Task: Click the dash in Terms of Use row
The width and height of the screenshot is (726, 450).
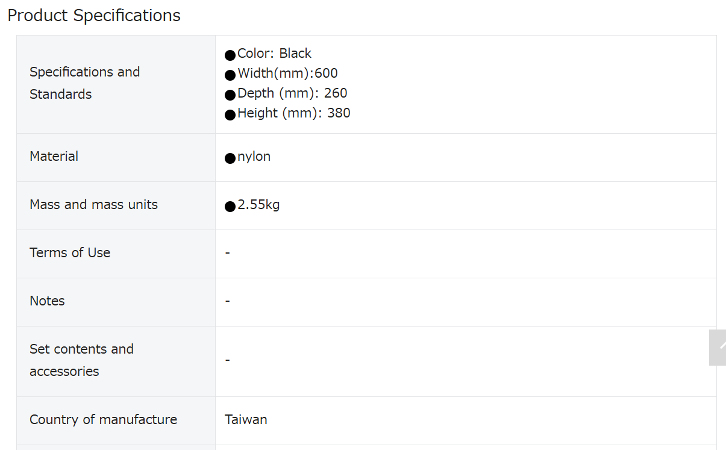Action: coord(228,253)
